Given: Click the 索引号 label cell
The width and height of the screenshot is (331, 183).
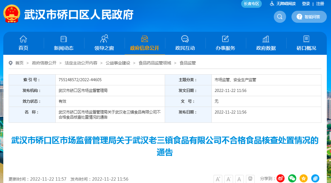Looking at the screenshot, I should [x=32, y=80].
